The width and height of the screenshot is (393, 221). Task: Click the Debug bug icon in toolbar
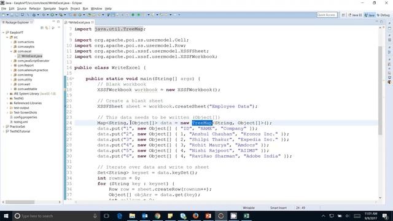point(44,15)
